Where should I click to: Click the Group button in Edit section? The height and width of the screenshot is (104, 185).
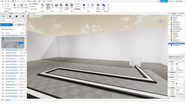[x=77, y=4]
